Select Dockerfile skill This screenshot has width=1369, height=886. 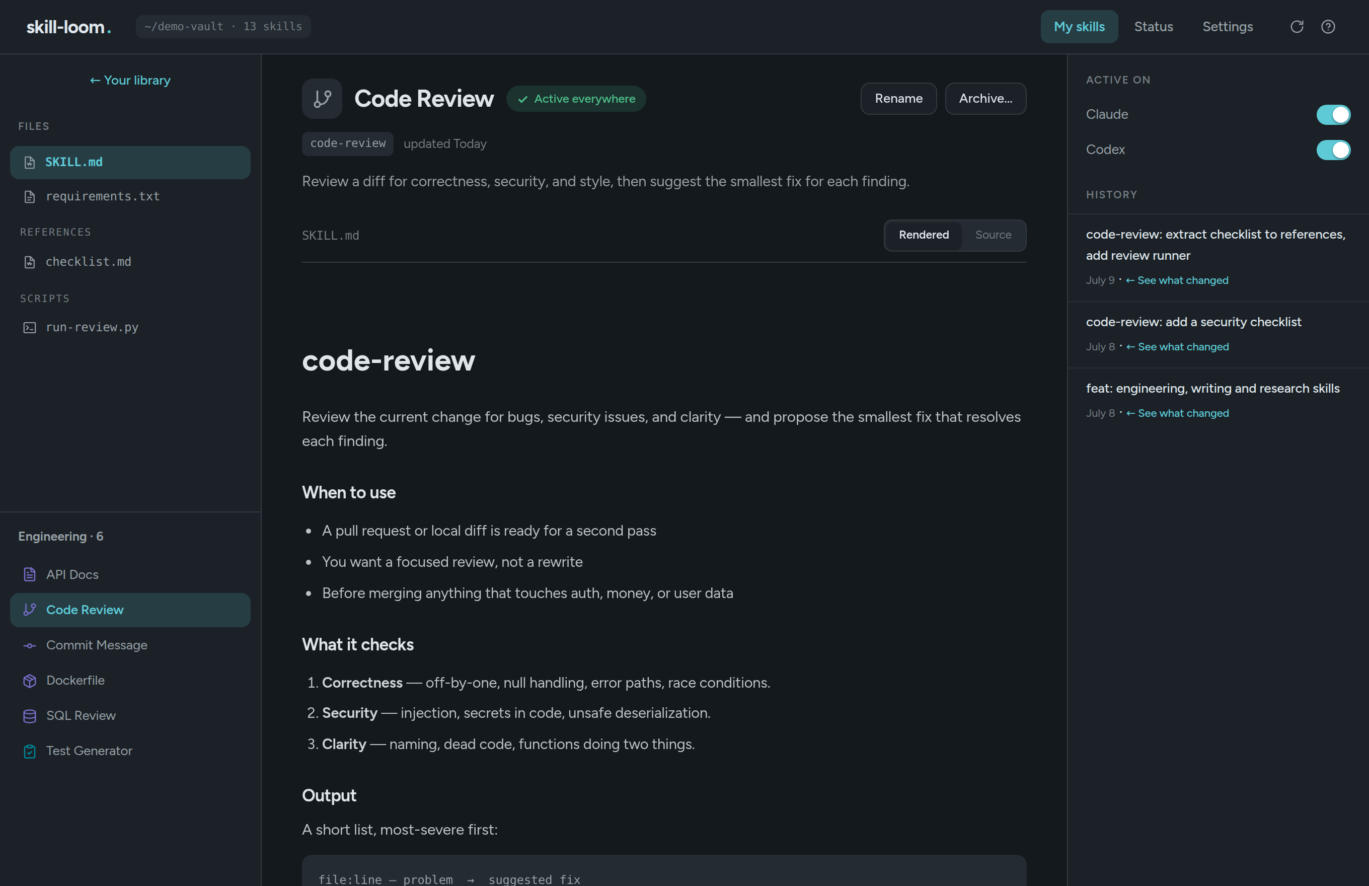click(130, 681)
